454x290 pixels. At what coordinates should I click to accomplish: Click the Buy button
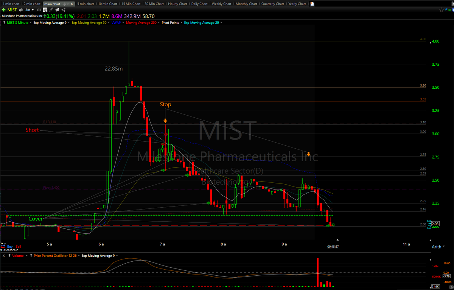point(10,247)
